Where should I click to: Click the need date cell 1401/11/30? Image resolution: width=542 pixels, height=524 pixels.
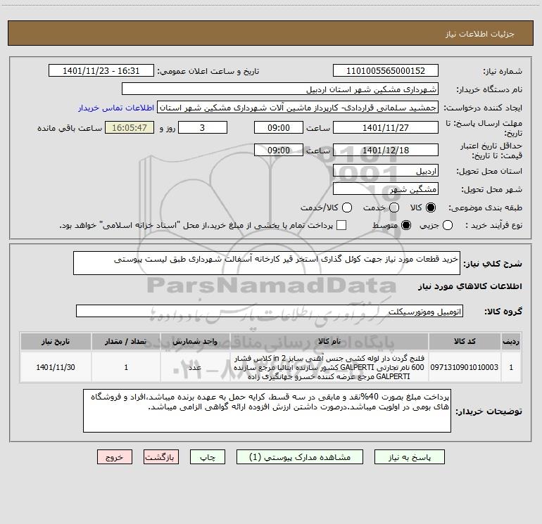(x=56, y=367)
